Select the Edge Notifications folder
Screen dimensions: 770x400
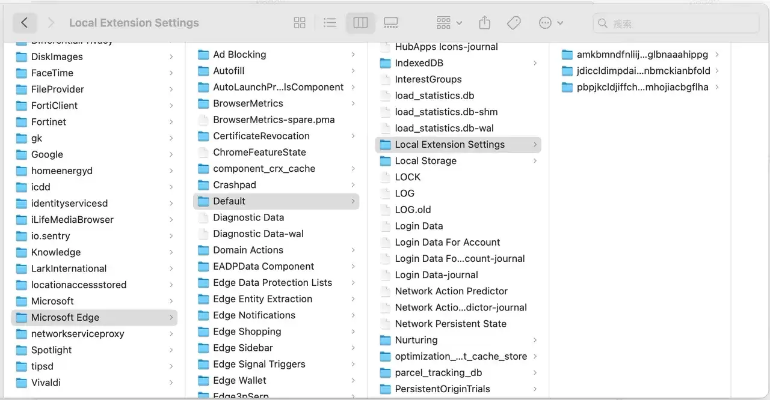pos(276,315)
